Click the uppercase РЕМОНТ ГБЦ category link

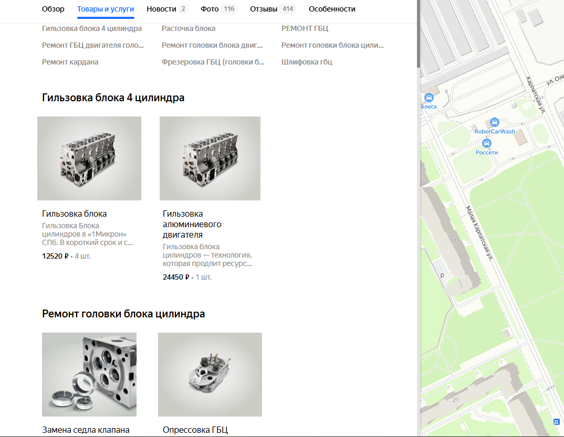click(x=305, y=28)
